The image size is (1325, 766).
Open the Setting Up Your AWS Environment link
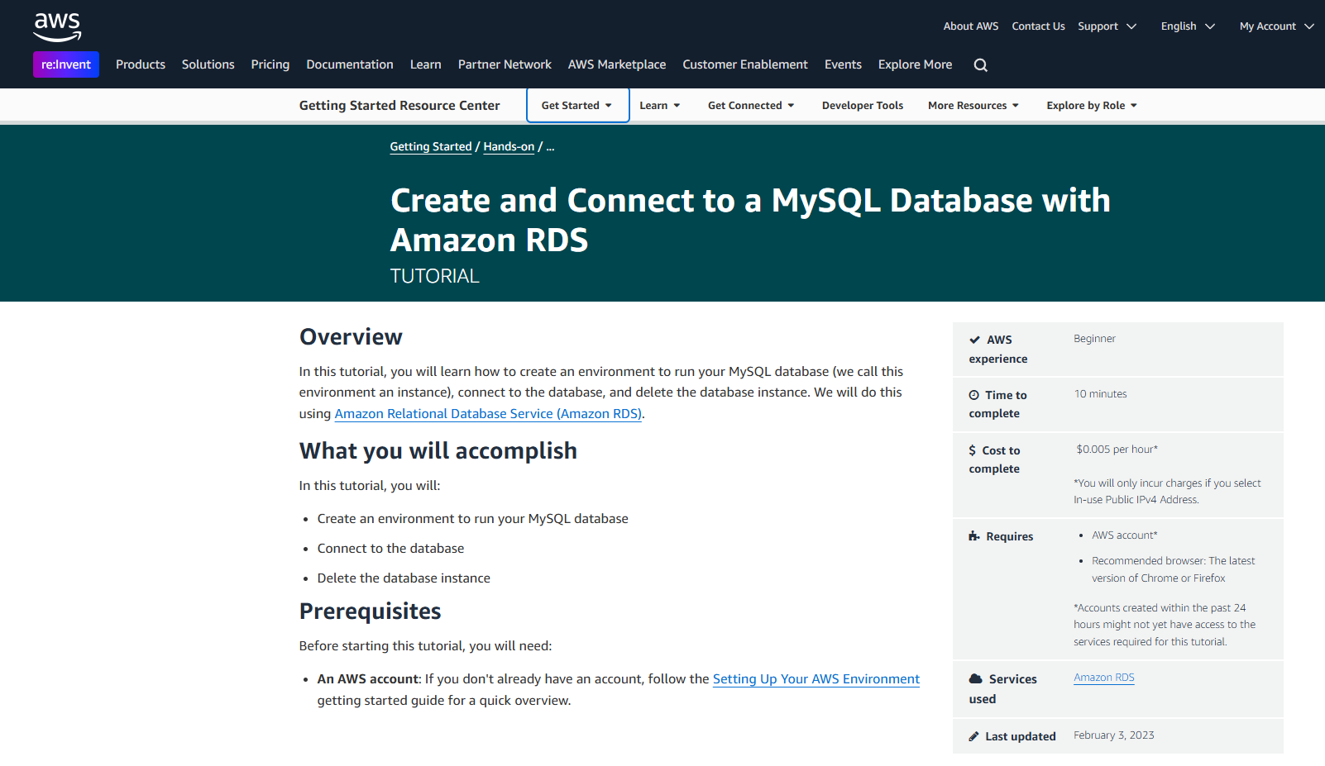(x=816, y=679)
